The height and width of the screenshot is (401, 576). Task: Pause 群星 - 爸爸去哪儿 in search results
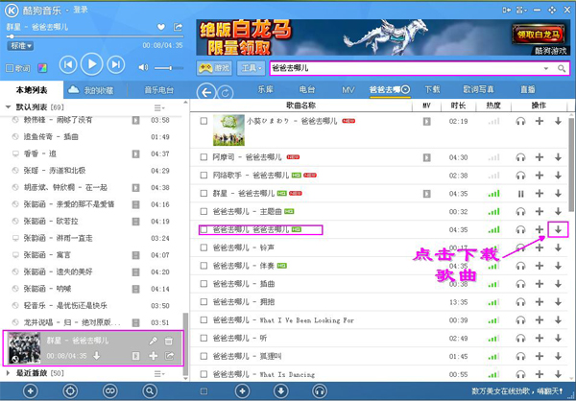520,194
